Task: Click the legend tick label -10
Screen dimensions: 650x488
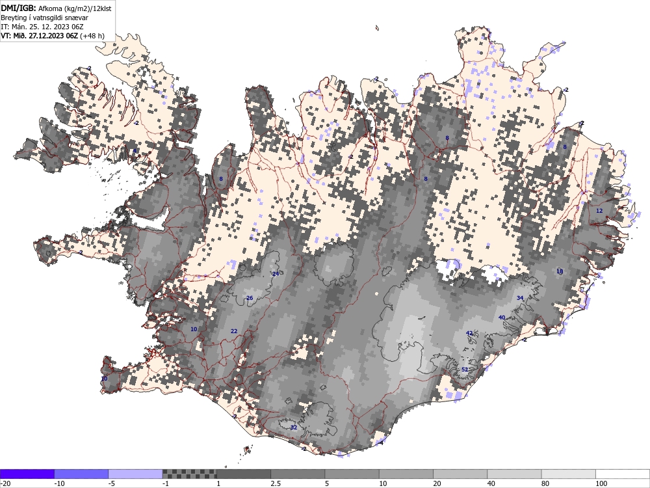Action: coord(59,483)
